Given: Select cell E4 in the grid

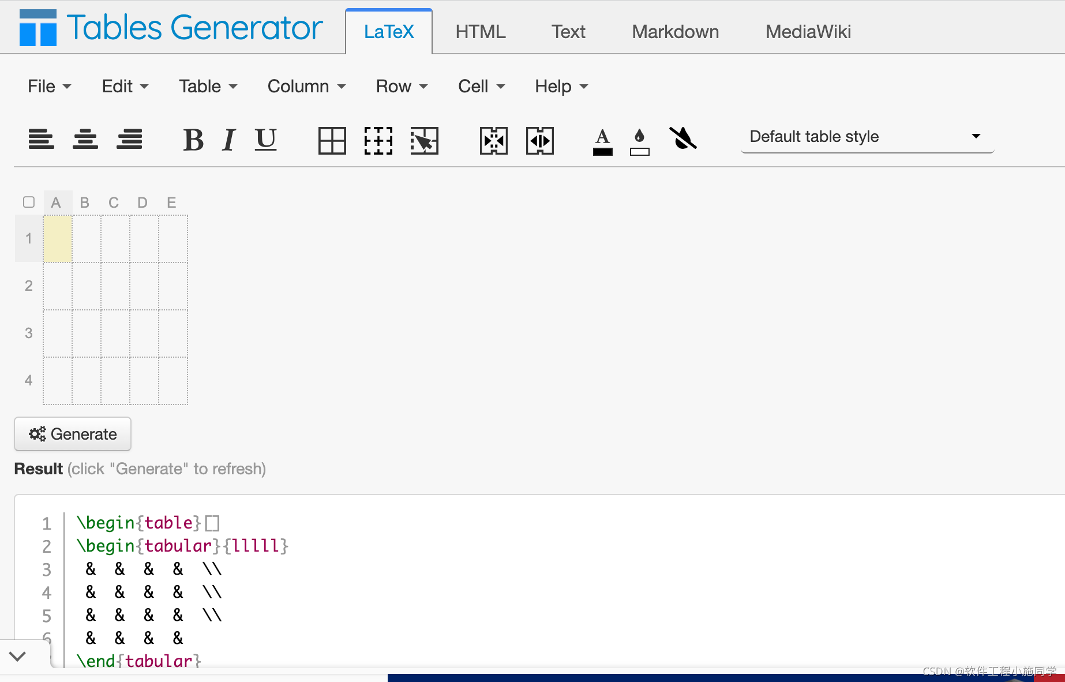Looking at the screenshot, I should point(173,381).
